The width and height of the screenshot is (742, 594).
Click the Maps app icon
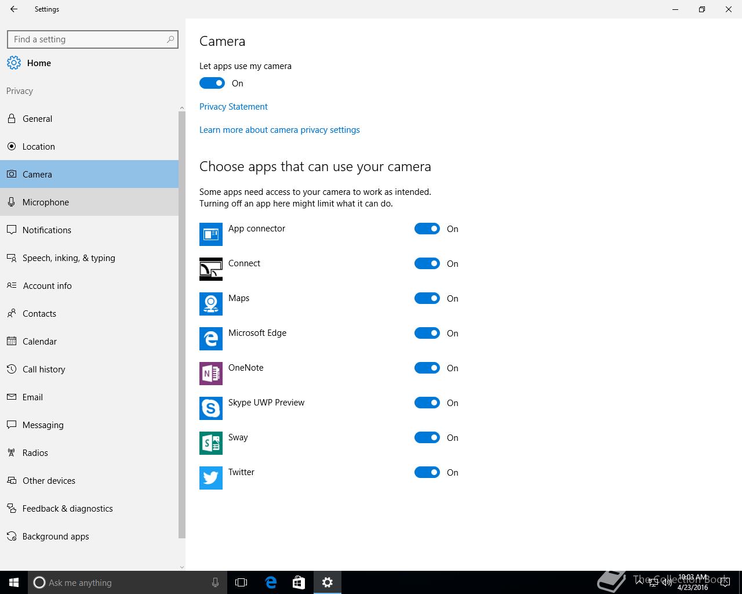tap(211, 304)
